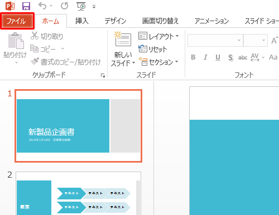Toggle Bold formatting
The image size is (279, 215).
(x=193, y=57)
